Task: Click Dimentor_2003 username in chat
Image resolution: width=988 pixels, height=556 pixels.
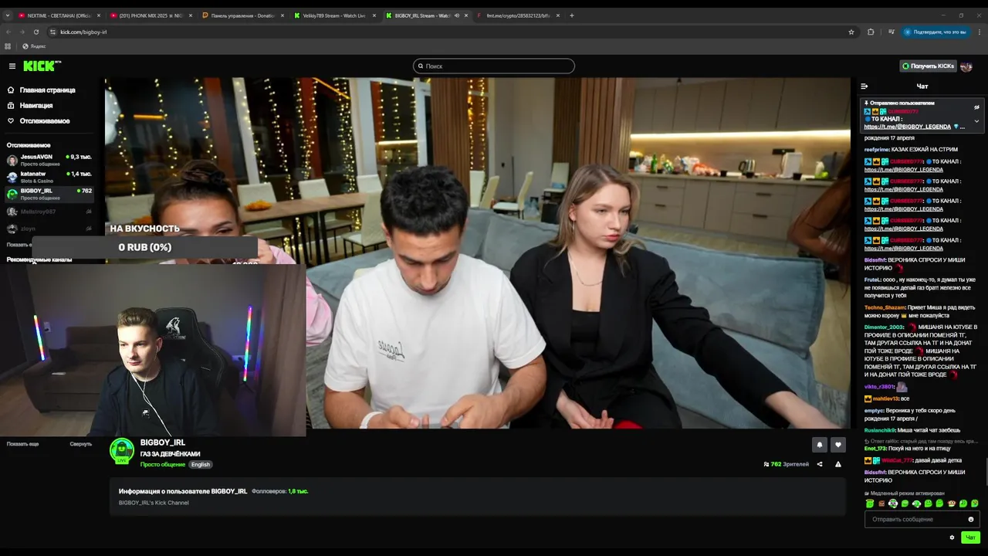Action: click(x=884, y=327)
